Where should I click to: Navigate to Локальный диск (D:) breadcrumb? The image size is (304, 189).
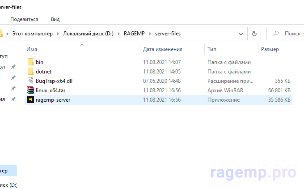point(88,34)
